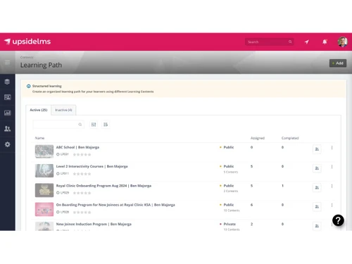This screenshot has height=264, width=352.
Task: Click the list search magnifier icon
Action: pos(80,125)
